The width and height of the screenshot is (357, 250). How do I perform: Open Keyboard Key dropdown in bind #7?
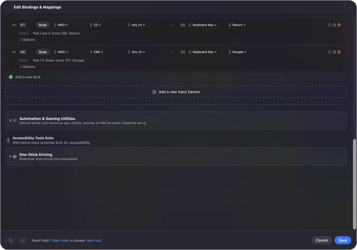[203, 25]
